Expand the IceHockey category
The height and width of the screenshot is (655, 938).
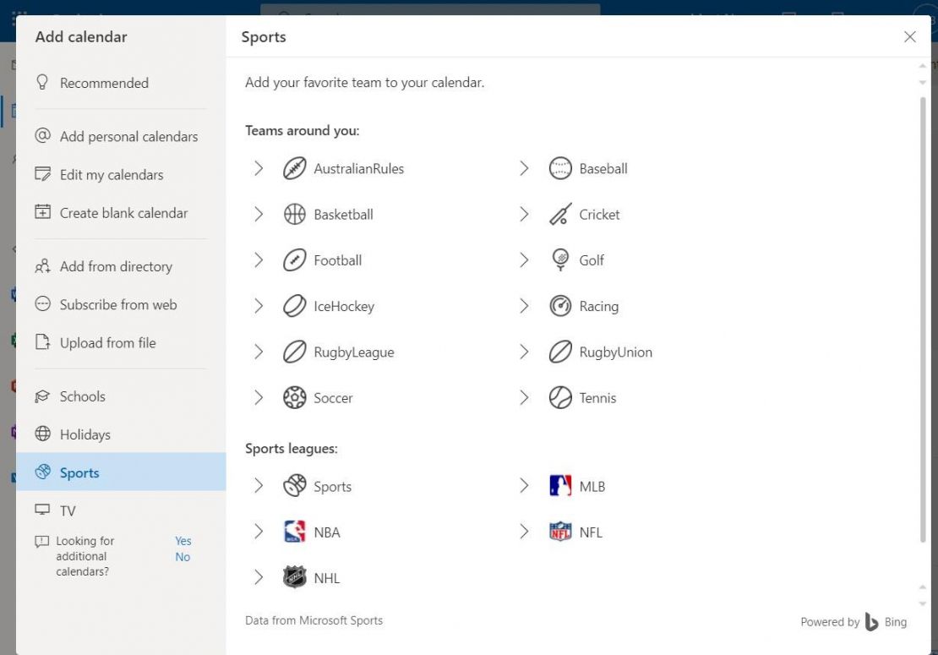point(259,305)
